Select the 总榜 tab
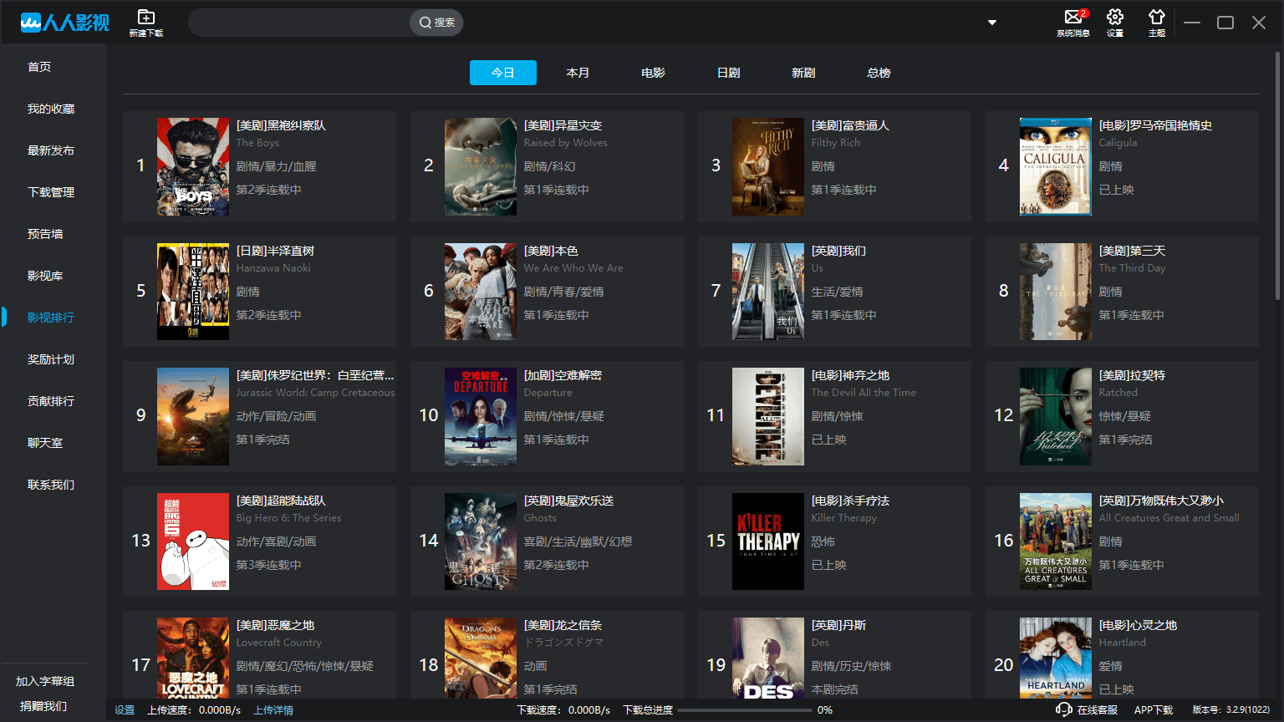The height and width of the screenshot is (722, 1284). [879, 73]
